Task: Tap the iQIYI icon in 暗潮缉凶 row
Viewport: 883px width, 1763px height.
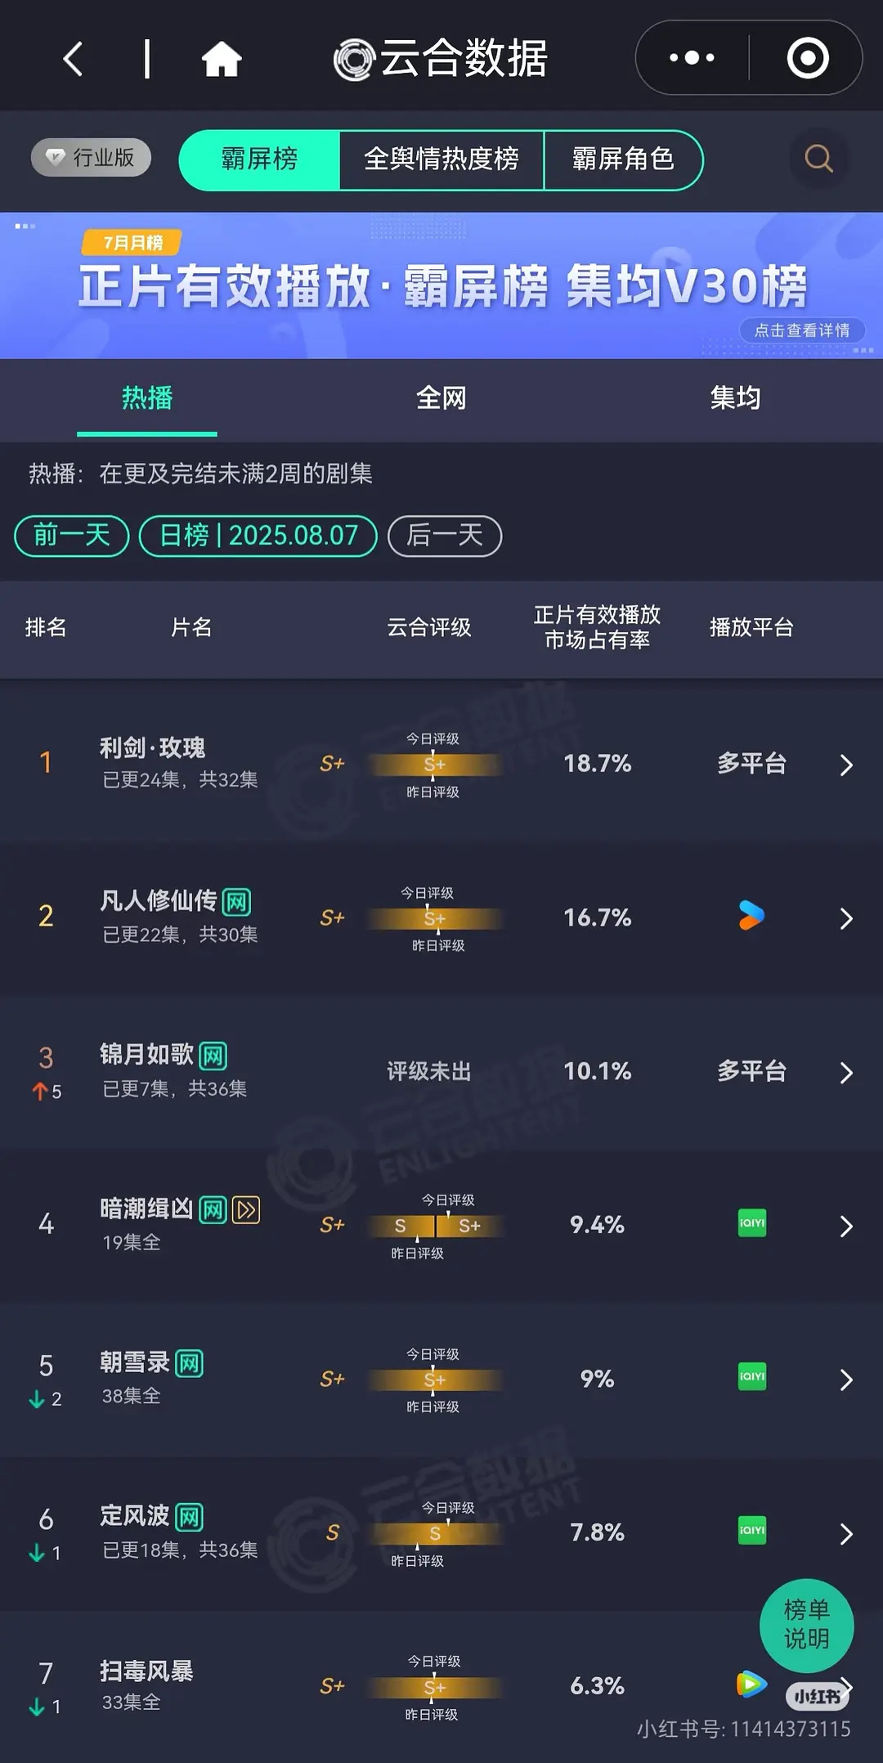Action: pyautogui.click(x=751, y=1223)
